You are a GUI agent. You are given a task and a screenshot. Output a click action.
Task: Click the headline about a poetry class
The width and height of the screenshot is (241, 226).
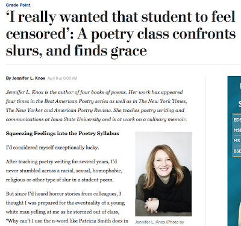120,34
